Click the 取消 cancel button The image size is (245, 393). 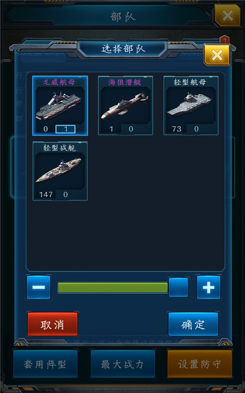coord(52,324)
